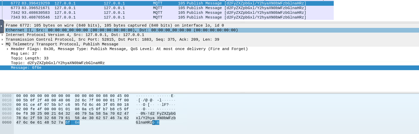
Task: Select the Message: 6f6e field
Action: click(x=26, y=68)
